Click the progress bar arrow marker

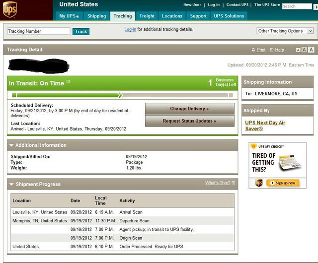coord(120,95)
